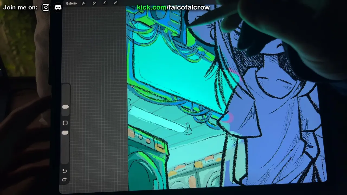
Task: Open the Instagram icon in the overlay
Action: pyautogui.click(x=46, y=7)
